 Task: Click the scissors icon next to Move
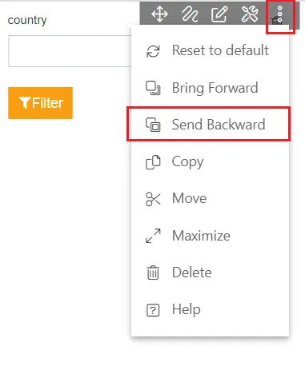(x=153, y=199)
